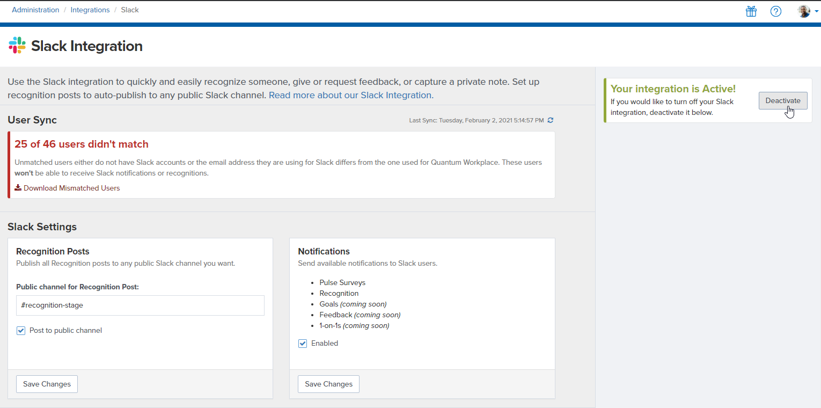Toggle the Notifications Enabled checkbox
The height and width of the screenshot is (408, 821).
(303, 344)
